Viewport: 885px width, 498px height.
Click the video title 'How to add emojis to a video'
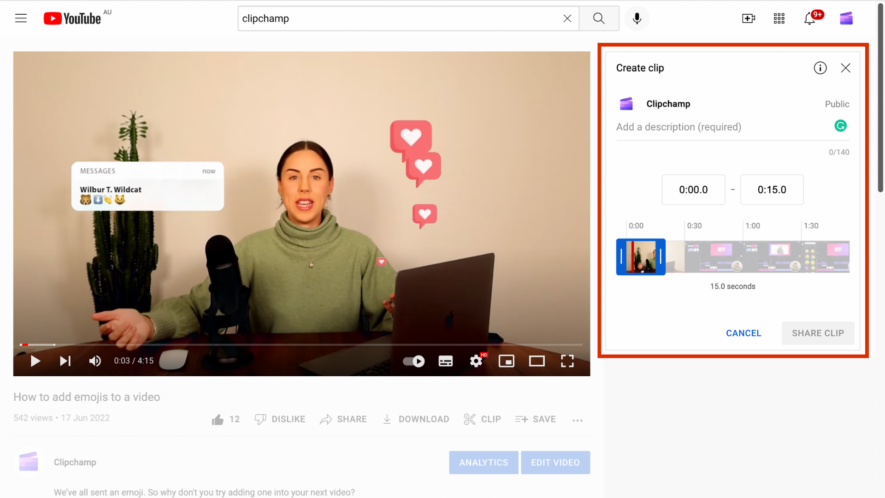pos(87,397)
